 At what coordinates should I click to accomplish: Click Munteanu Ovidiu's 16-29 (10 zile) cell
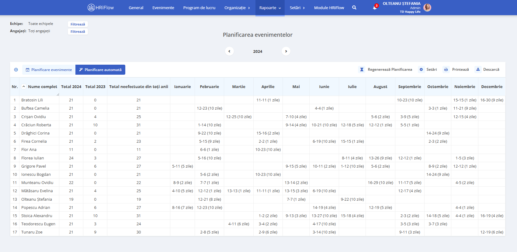(x=380, y=182)
